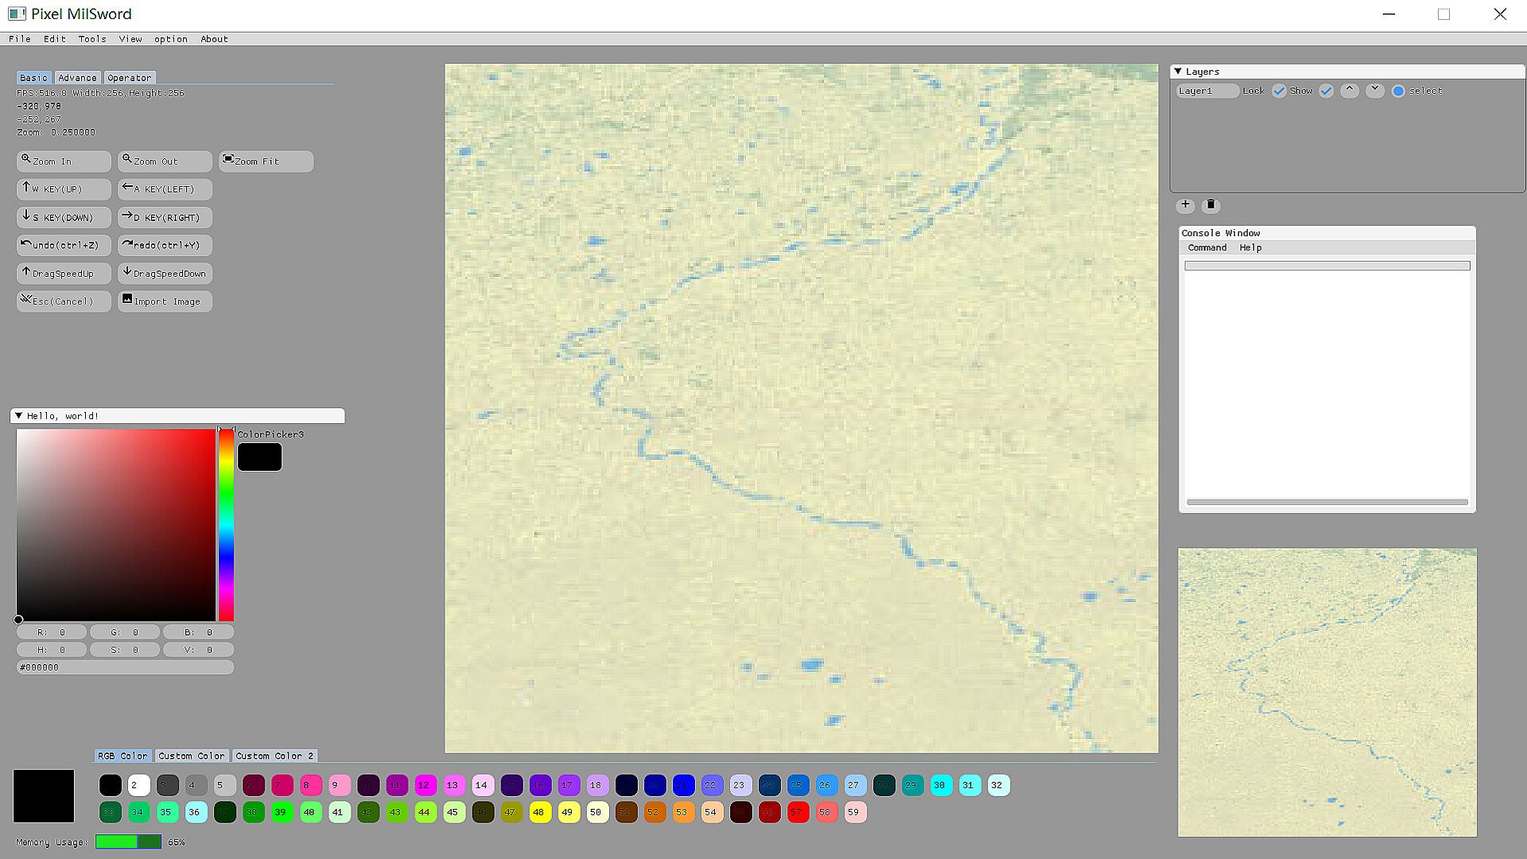
Task: Toggle the Lock checkbox for Layer1
Action: (x=1279, y=91)
